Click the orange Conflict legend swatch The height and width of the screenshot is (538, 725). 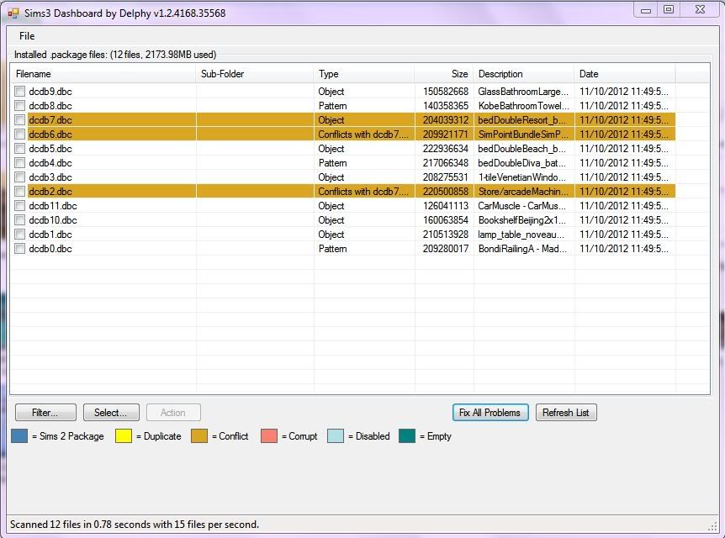(x=199, y=435)
